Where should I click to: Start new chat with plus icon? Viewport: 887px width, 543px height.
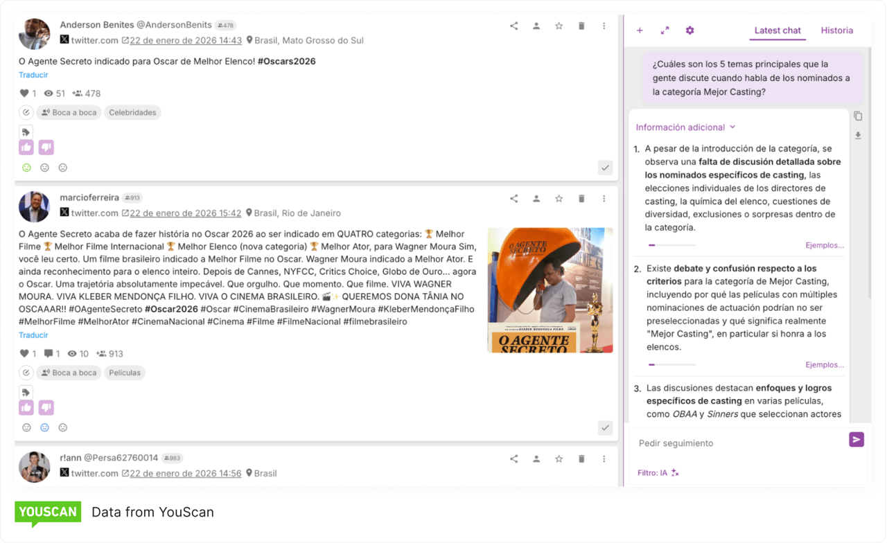click(x=640, y=30)
